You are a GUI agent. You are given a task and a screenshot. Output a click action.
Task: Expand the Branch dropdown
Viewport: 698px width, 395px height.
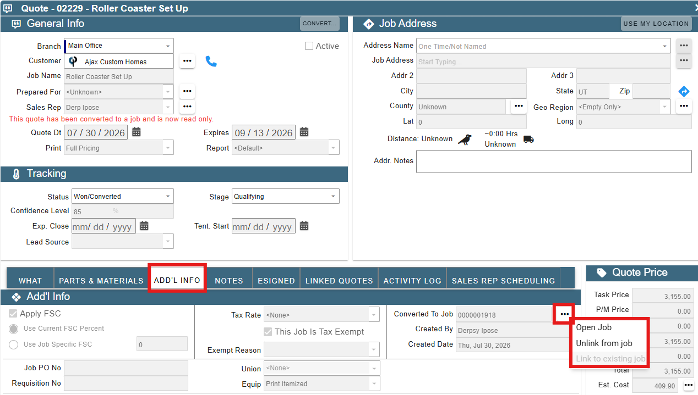click(x=168, y=46)
